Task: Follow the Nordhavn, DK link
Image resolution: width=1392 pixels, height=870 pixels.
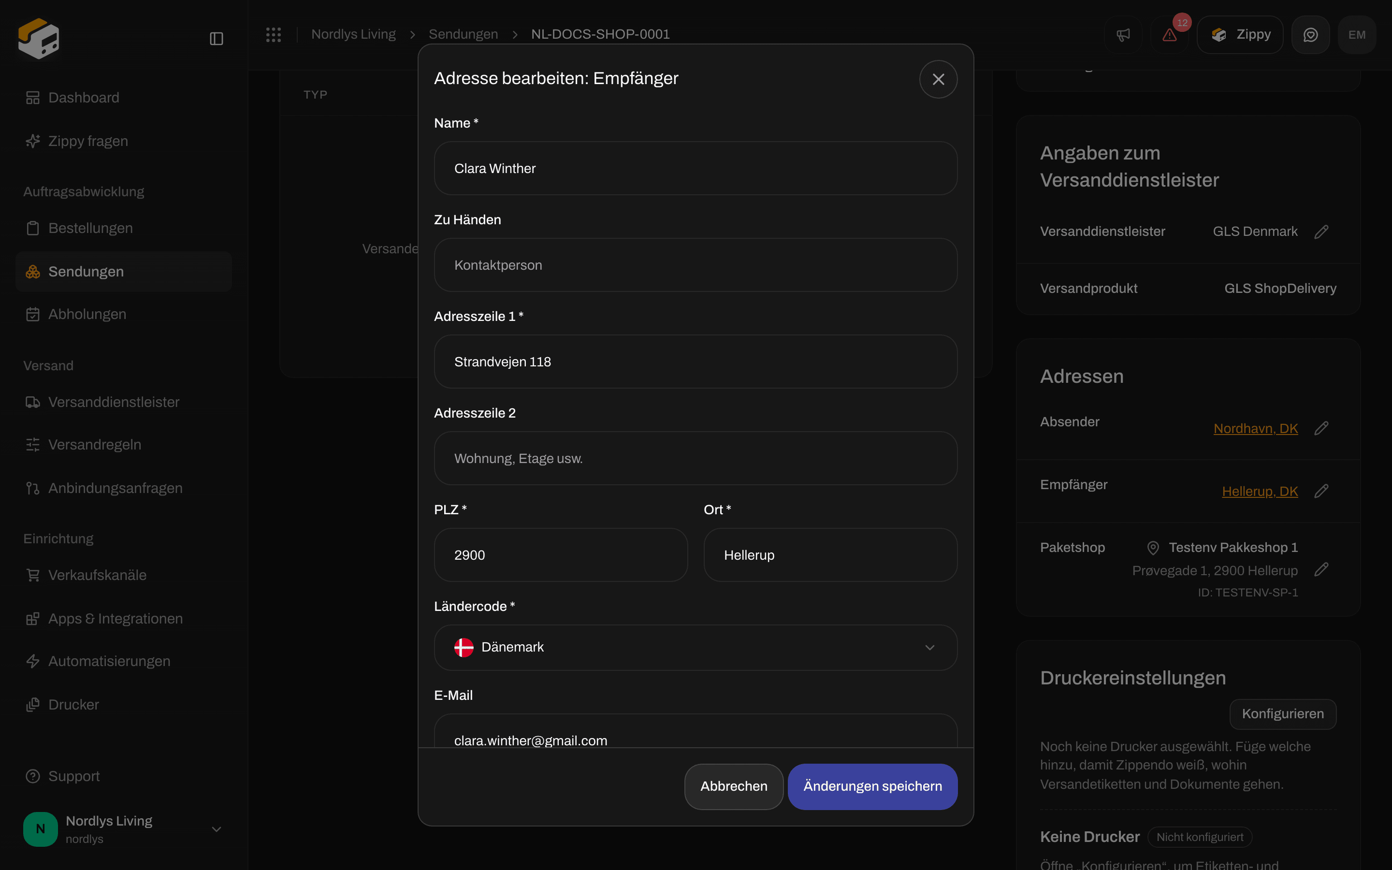Action: [x=1256, y=429]
